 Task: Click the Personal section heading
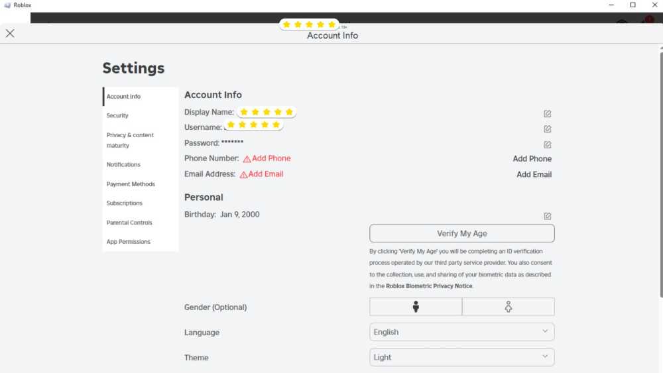point(204,197)
